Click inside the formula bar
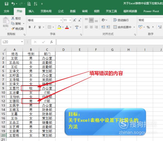The height and width of the screenshot is (141, 163). [110, 42]
